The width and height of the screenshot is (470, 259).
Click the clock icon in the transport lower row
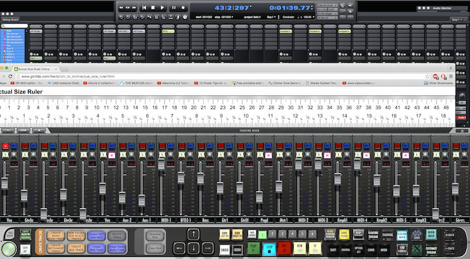(x=185, y=17)
